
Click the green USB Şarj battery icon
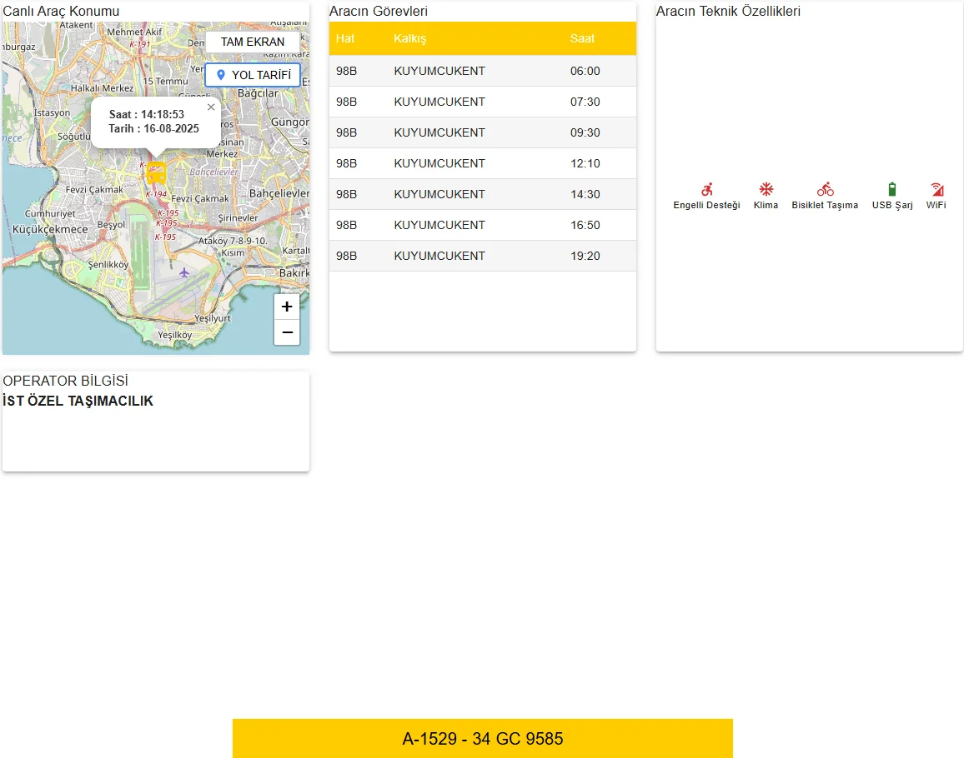click(x=892, y=190)
